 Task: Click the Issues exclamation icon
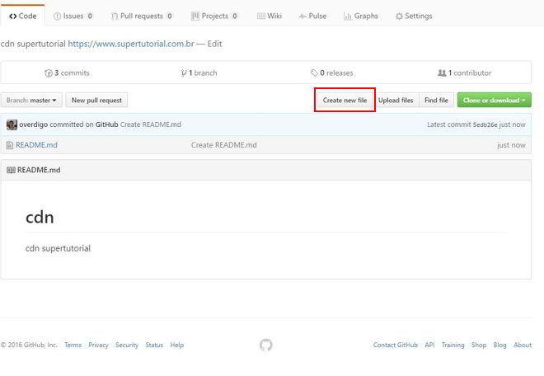tap(57, 16)
